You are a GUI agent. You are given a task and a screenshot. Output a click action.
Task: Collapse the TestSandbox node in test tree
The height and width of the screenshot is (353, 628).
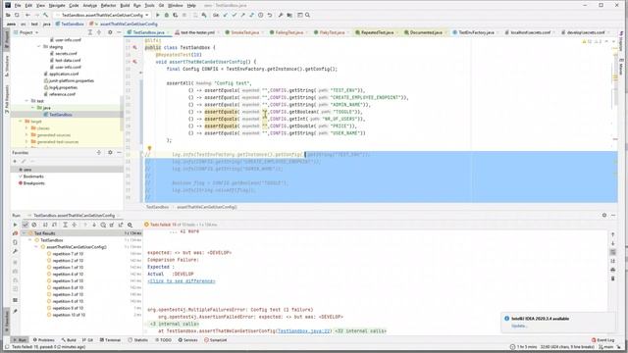point(30,240)
